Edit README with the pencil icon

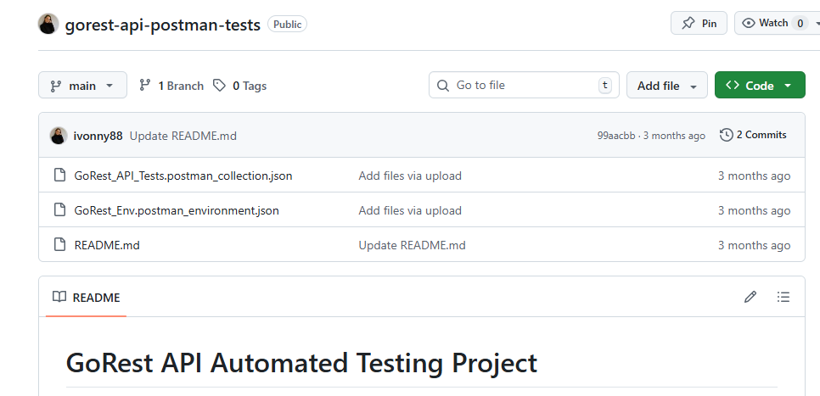coord(750,298)
